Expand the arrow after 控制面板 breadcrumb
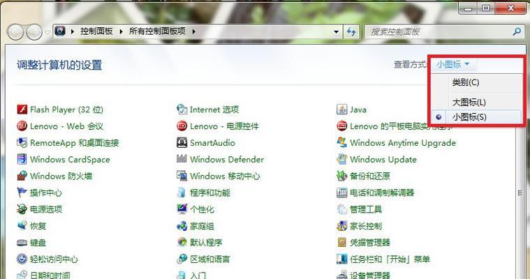530x279 pixels. coord(121,31)
